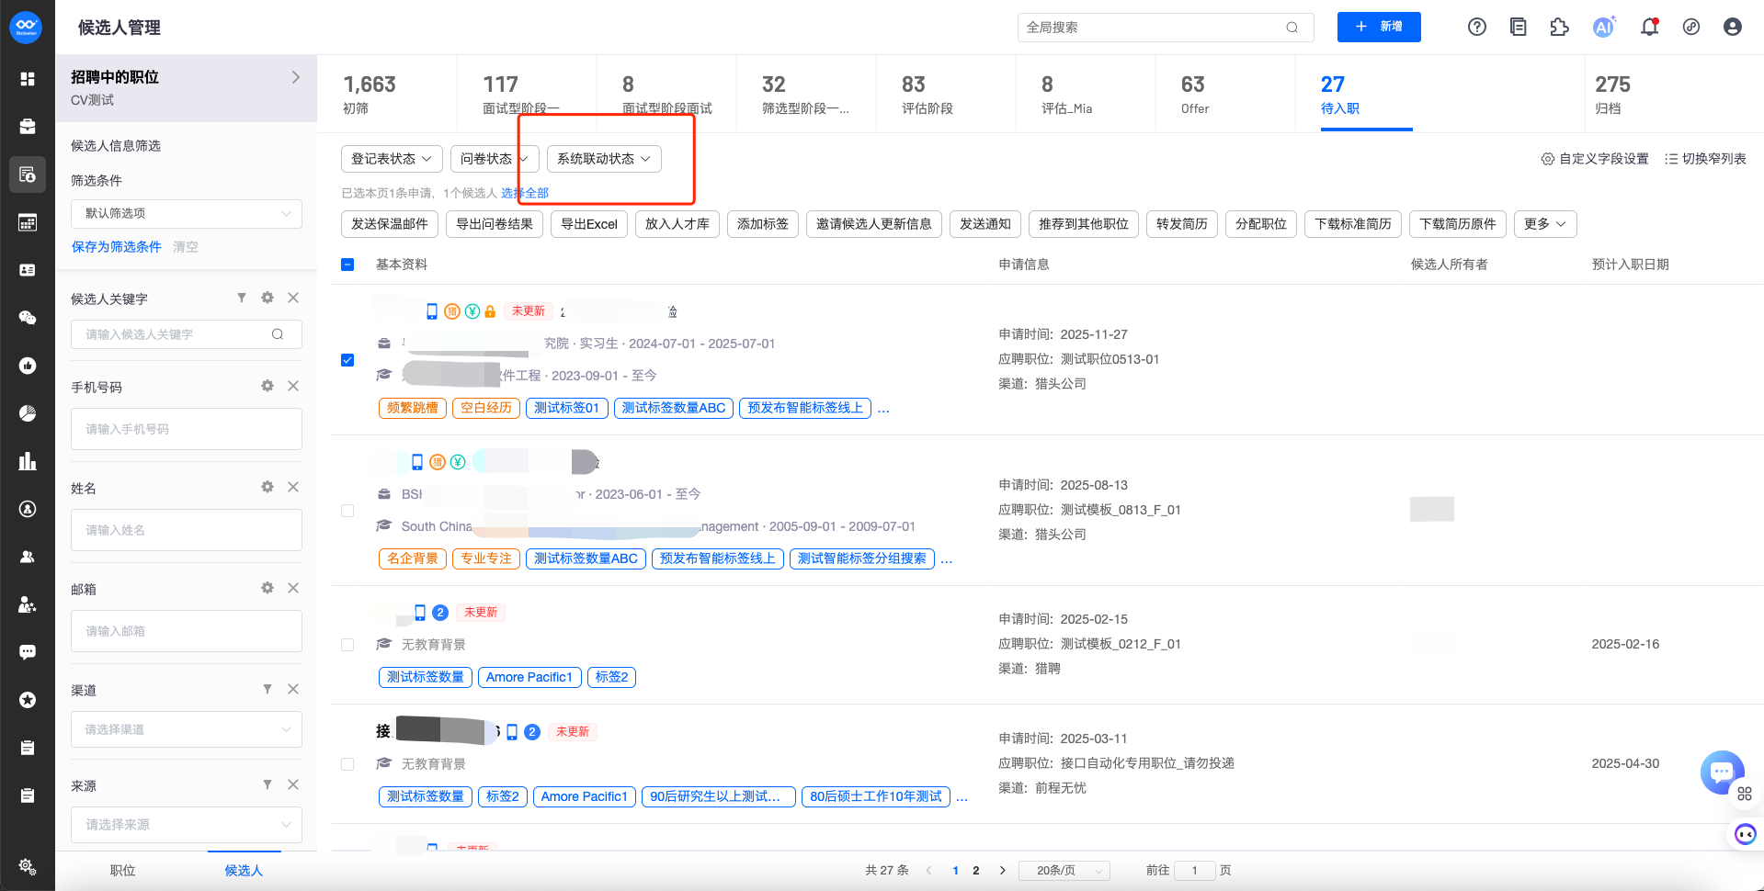Launch the AI assistant icon
The height and width of the screenshot is (891, 1764).
[x=1604, y=28]
